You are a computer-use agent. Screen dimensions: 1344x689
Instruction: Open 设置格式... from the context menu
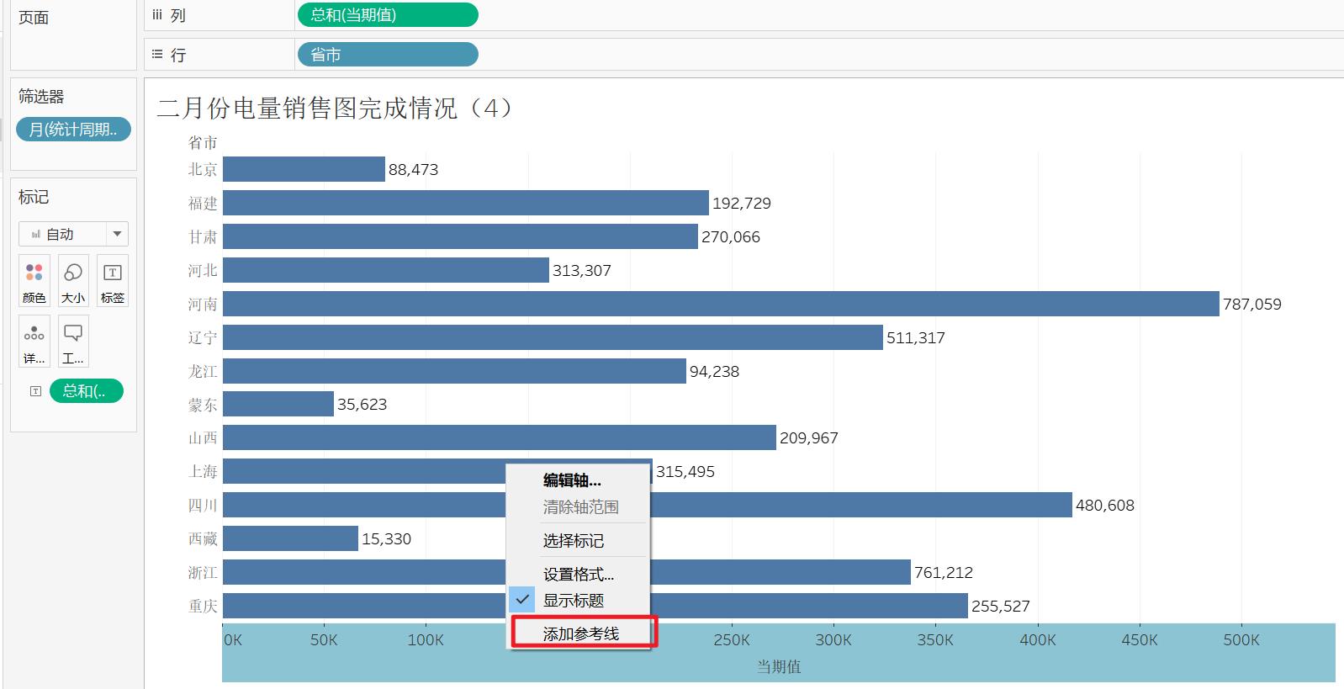579,575
